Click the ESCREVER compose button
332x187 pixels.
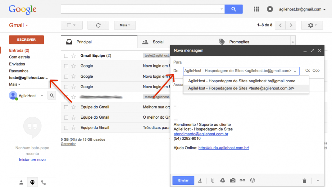pyautogui.click(x=27, y=40)
